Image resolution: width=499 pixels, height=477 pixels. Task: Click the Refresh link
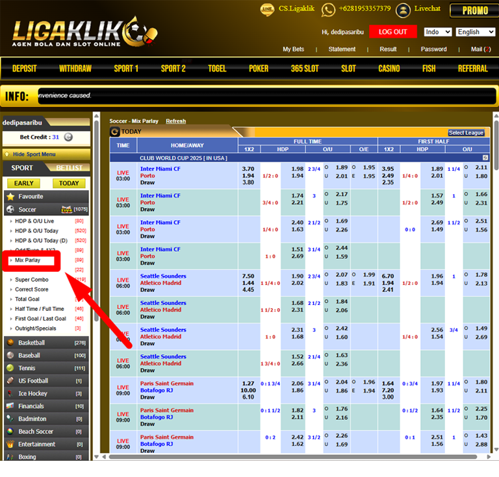tap(175, 121)
